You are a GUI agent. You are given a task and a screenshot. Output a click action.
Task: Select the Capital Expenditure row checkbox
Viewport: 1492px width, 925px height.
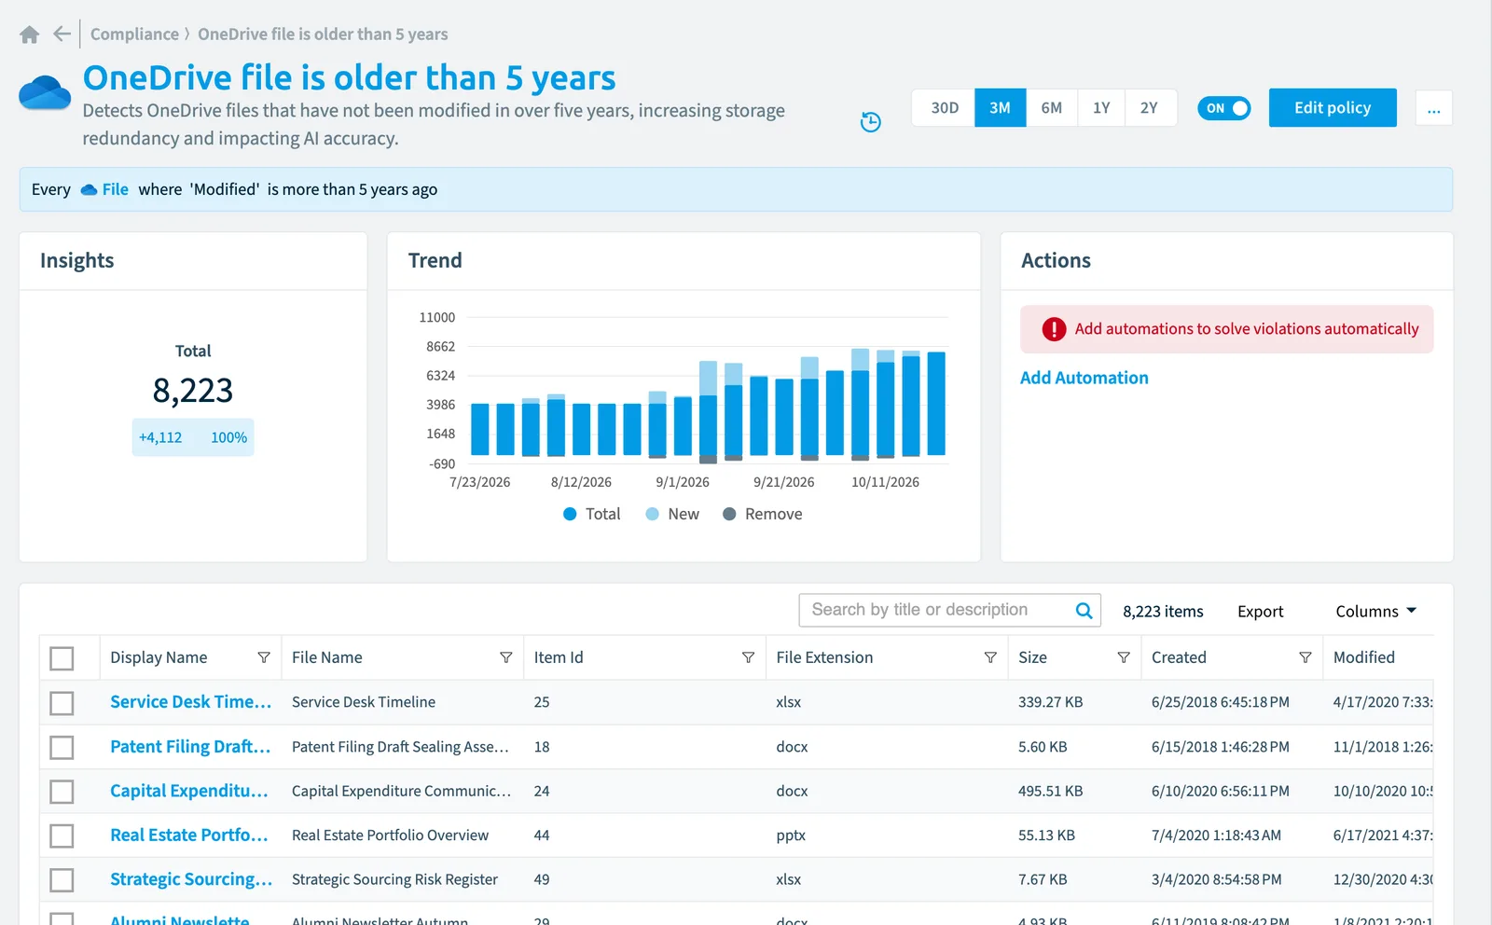[x=62, y=792]
